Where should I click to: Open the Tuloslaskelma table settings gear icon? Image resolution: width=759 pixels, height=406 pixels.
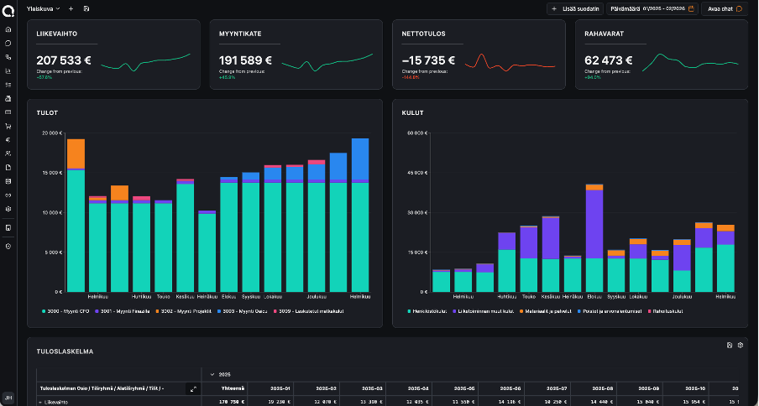[x=740, y=345]
